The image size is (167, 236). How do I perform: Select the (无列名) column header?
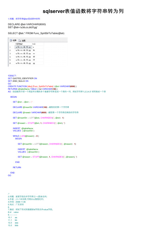point(24,44)
